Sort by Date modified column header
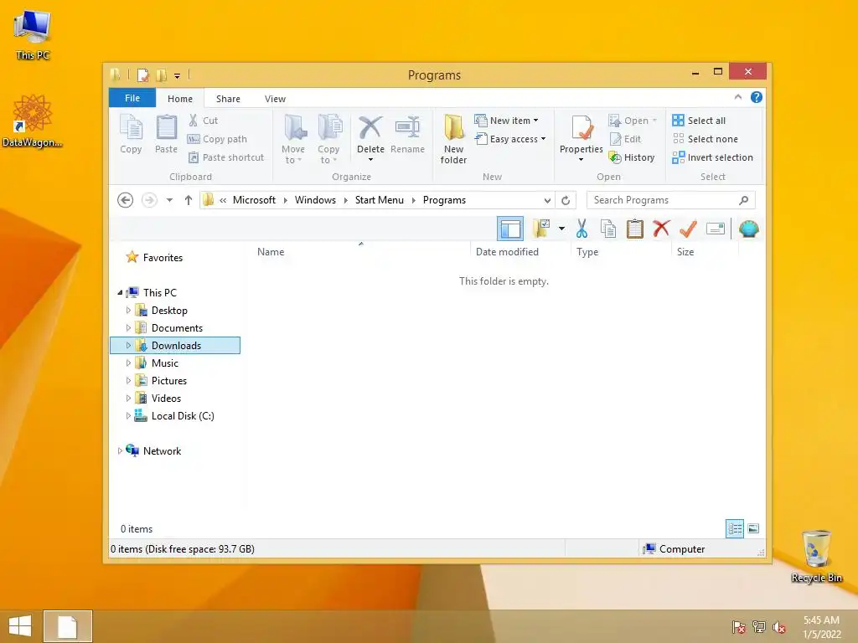 507,252
